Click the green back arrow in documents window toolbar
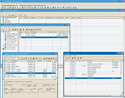The width and height of the screenshot is (125, 98). click(3, 29)
